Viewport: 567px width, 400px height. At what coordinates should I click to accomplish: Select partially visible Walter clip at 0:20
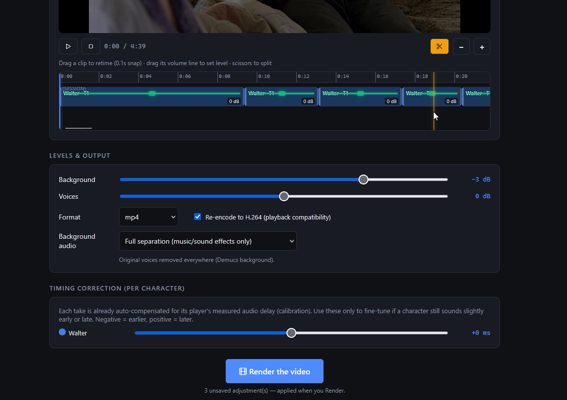tap(477, 97)
